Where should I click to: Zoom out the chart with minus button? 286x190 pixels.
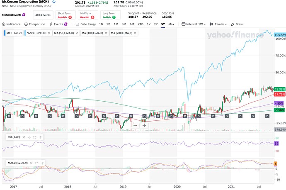click(x=135, y=125)
